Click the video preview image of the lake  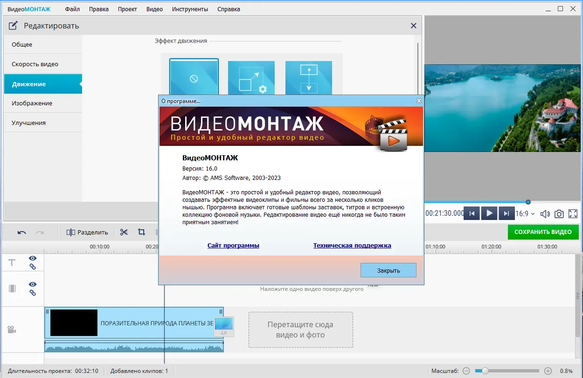(502, 108)
